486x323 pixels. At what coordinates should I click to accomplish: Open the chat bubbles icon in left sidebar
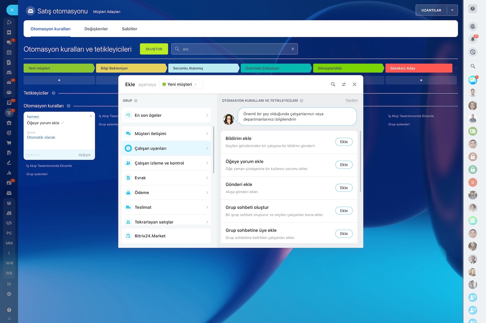[9, 42]
